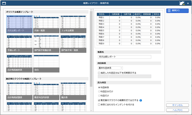Click the 当期予算 column header
The image size is (192, 115).
127,14
